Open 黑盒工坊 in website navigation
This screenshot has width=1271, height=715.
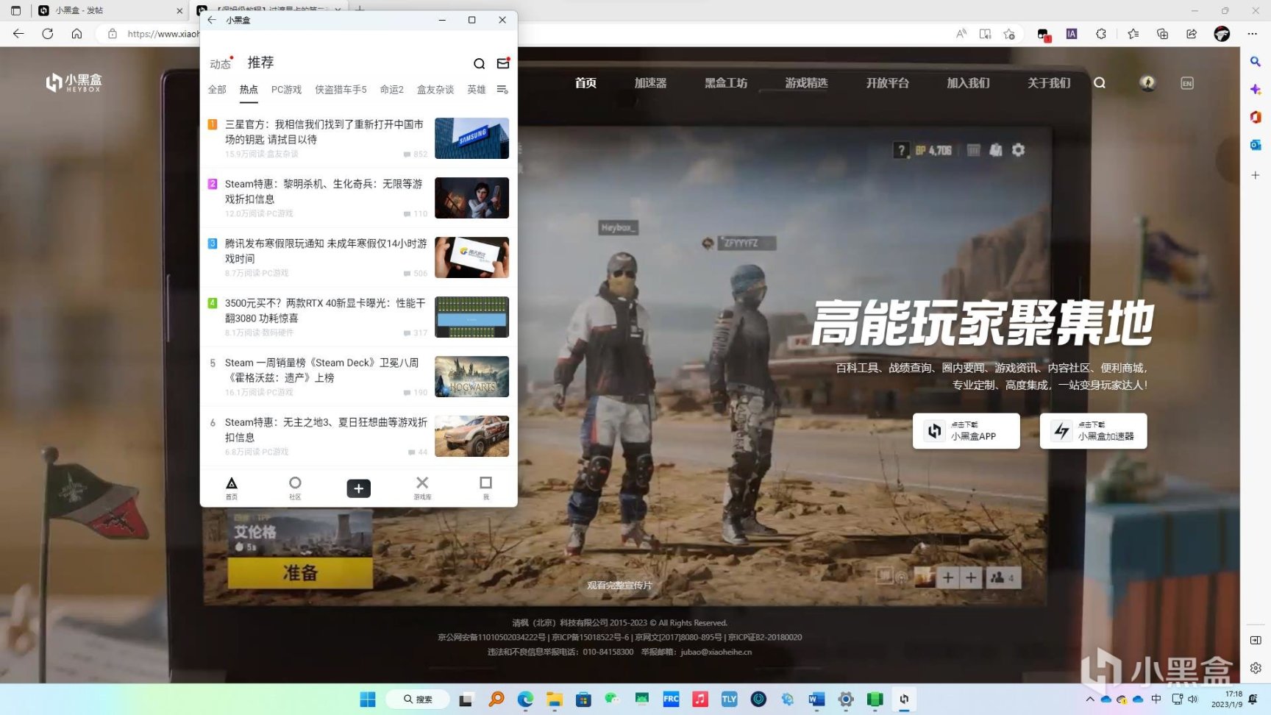click(726, 83)
